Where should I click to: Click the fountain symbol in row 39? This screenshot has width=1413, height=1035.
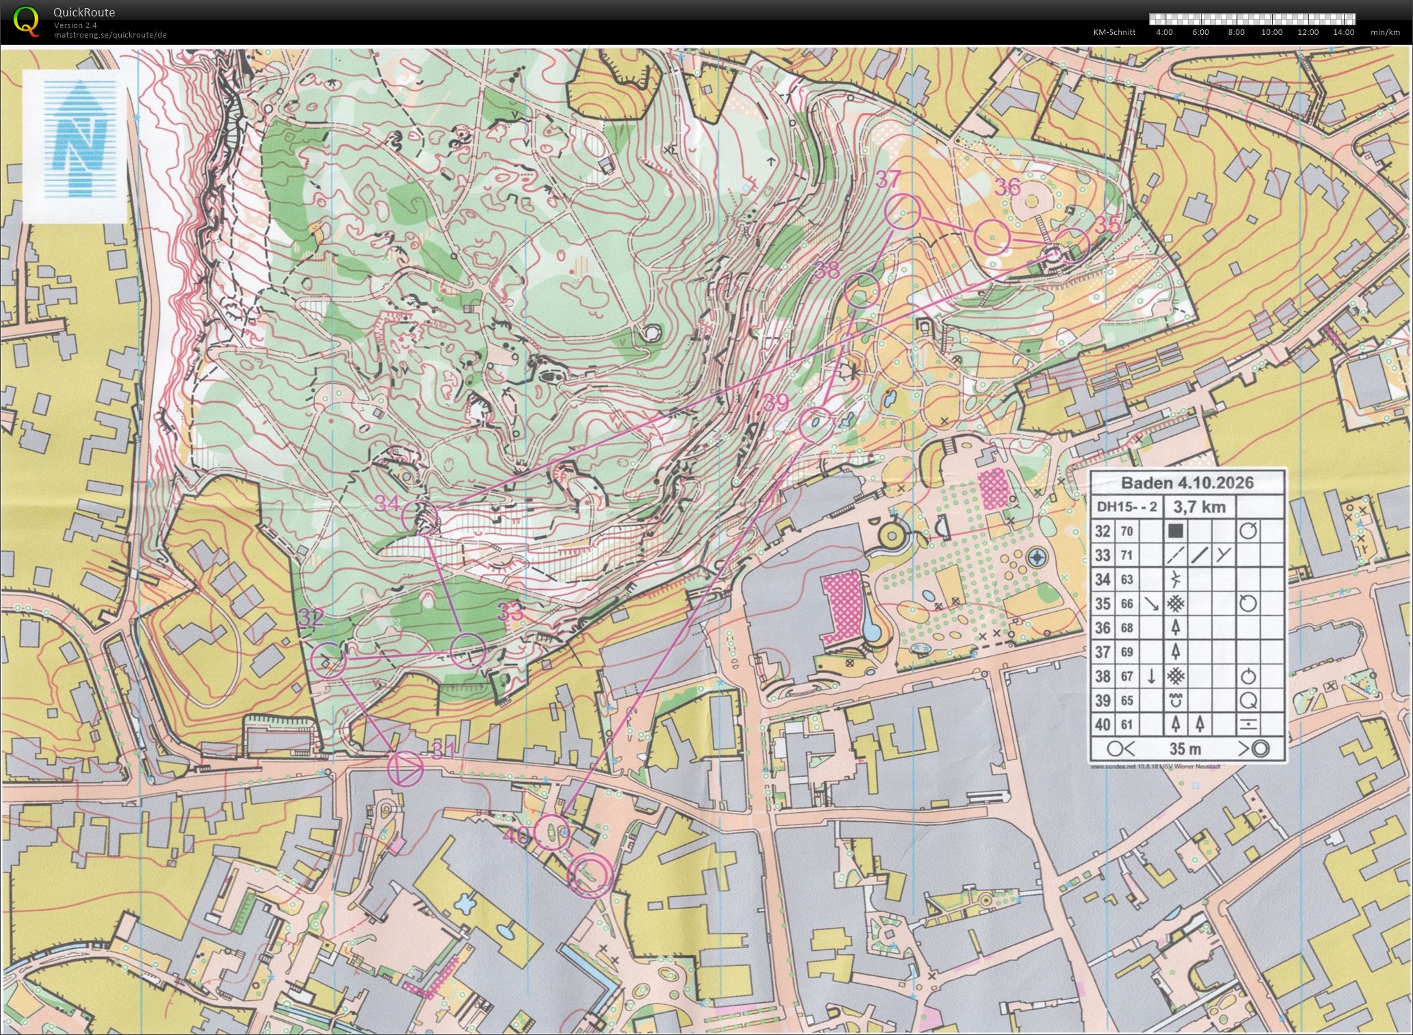(1176, 700)
